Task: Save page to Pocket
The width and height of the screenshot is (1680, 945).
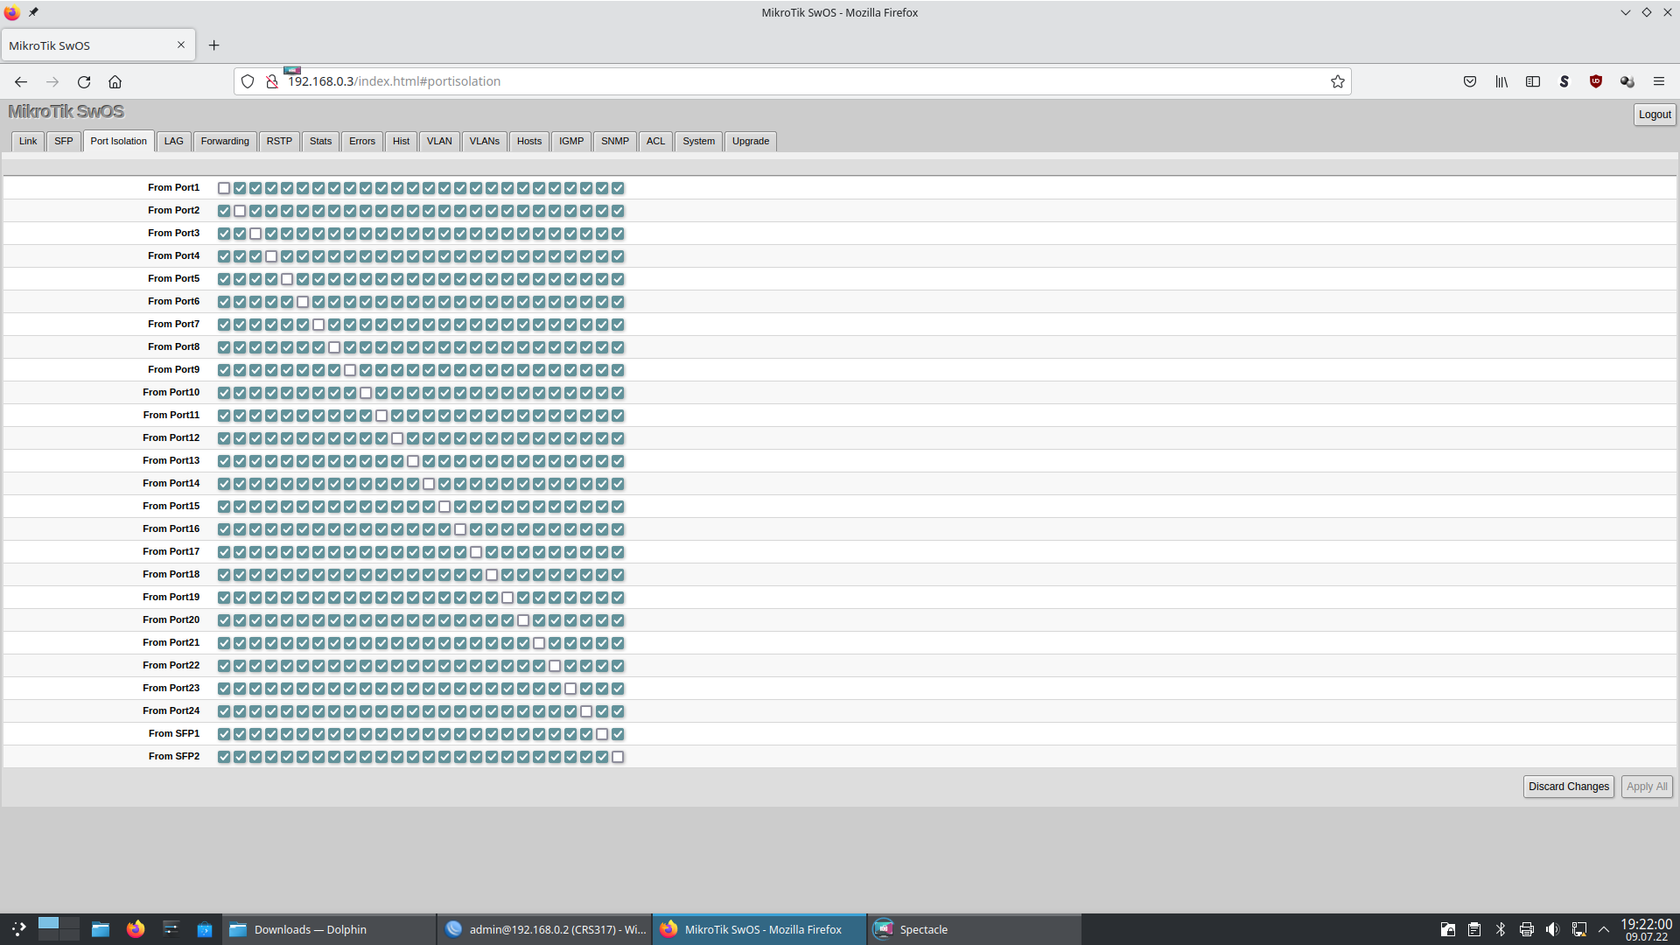Action: 1470,81
